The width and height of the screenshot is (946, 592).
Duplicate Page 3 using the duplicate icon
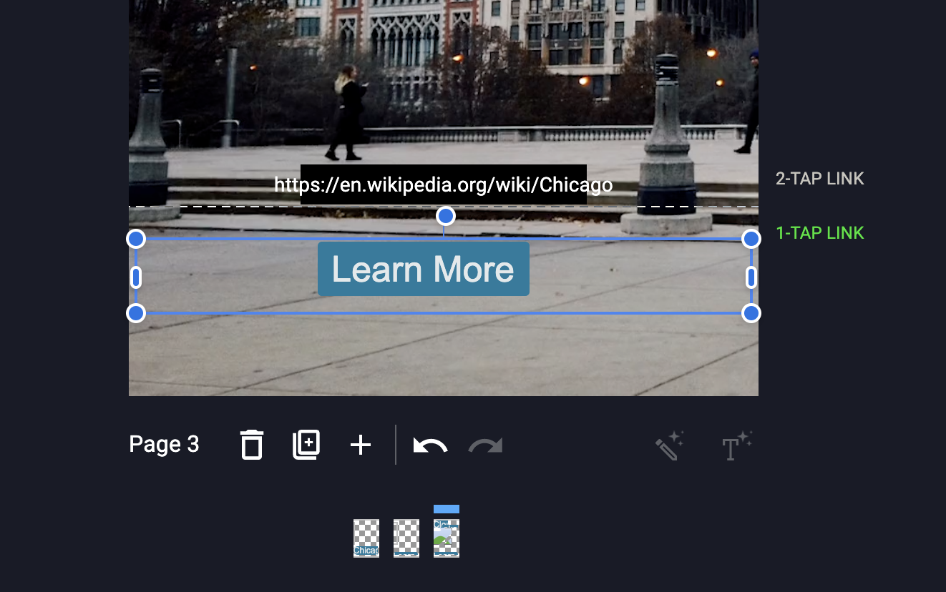tap(306, 445)
